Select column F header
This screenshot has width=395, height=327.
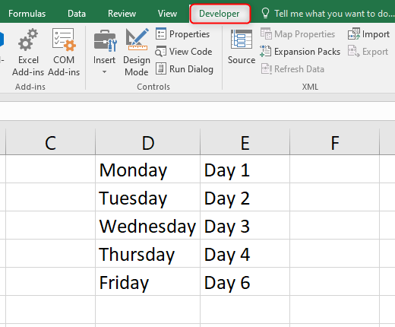tap(334, 142)
